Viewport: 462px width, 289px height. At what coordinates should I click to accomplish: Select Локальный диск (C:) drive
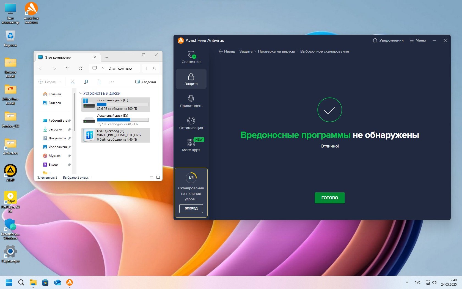(116, 105)
